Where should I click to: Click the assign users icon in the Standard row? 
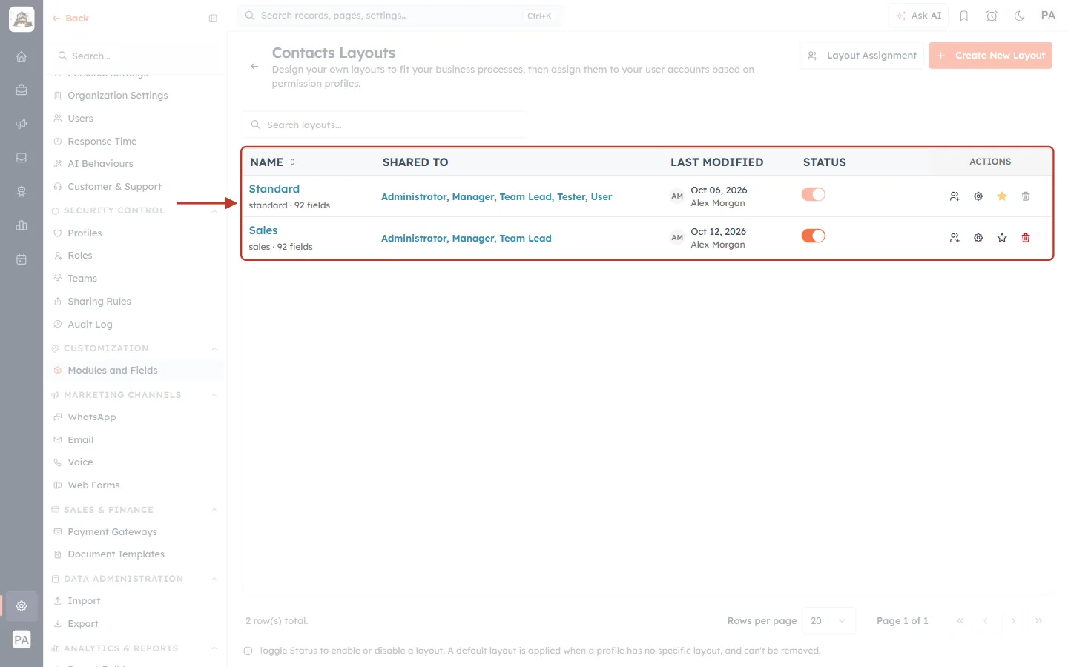tap(955, 196)
